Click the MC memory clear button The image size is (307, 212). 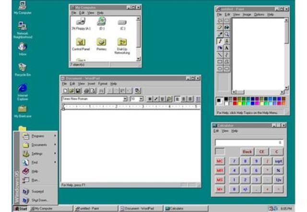(x=220, y=161)
